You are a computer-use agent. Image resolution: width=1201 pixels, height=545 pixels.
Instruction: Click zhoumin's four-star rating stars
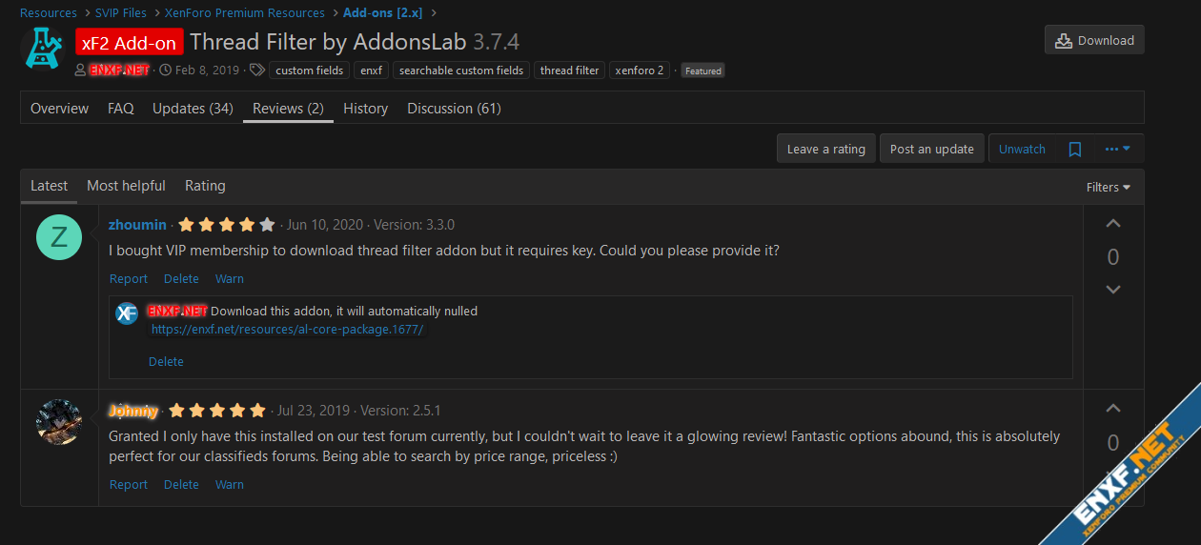pyautogui.click(x=227, y=225)
